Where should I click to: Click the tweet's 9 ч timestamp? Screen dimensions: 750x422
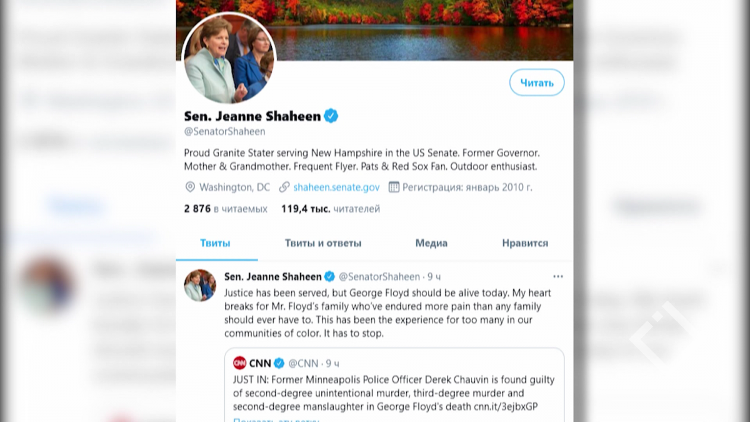pyautogui.click(x=434, y=276)
